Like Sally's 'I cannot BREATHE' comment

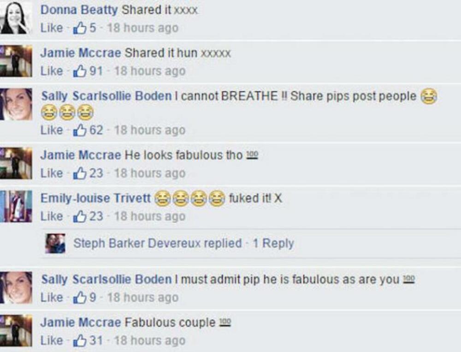pos(52,130)
